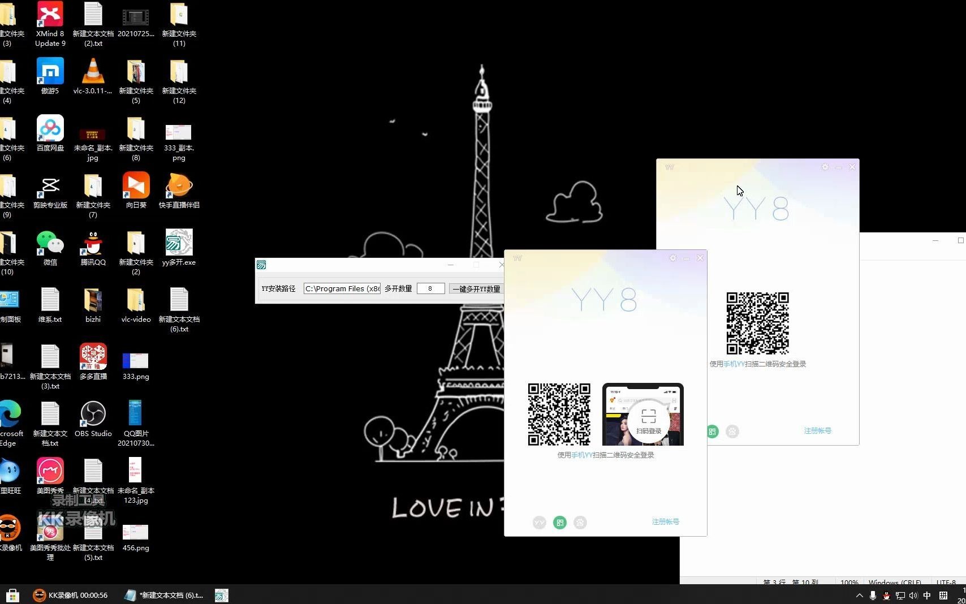This screenshot has width=966, height=604.
Task: Click the 多开数量 number field showing 8
Action: click(430, 288)
